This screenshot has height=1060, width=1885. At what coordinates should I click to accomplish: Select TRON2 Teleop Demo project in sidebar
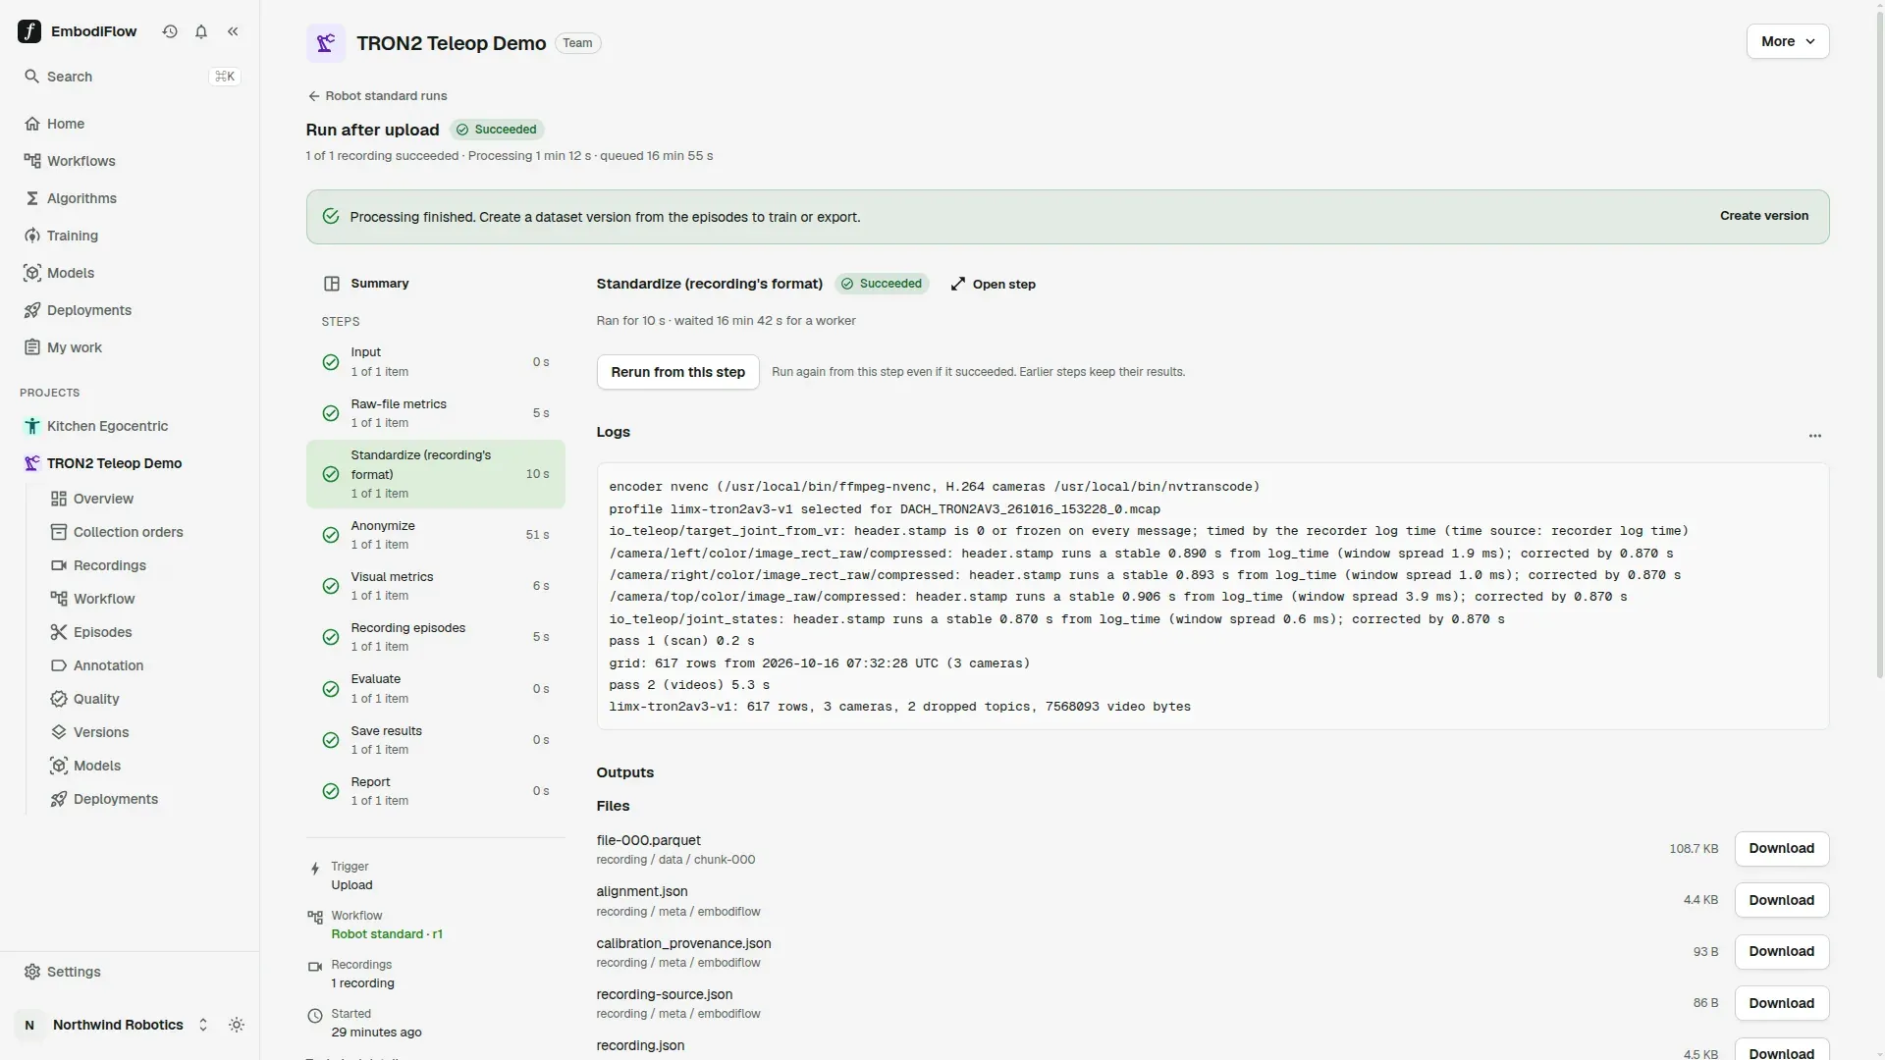pos(130,463)
